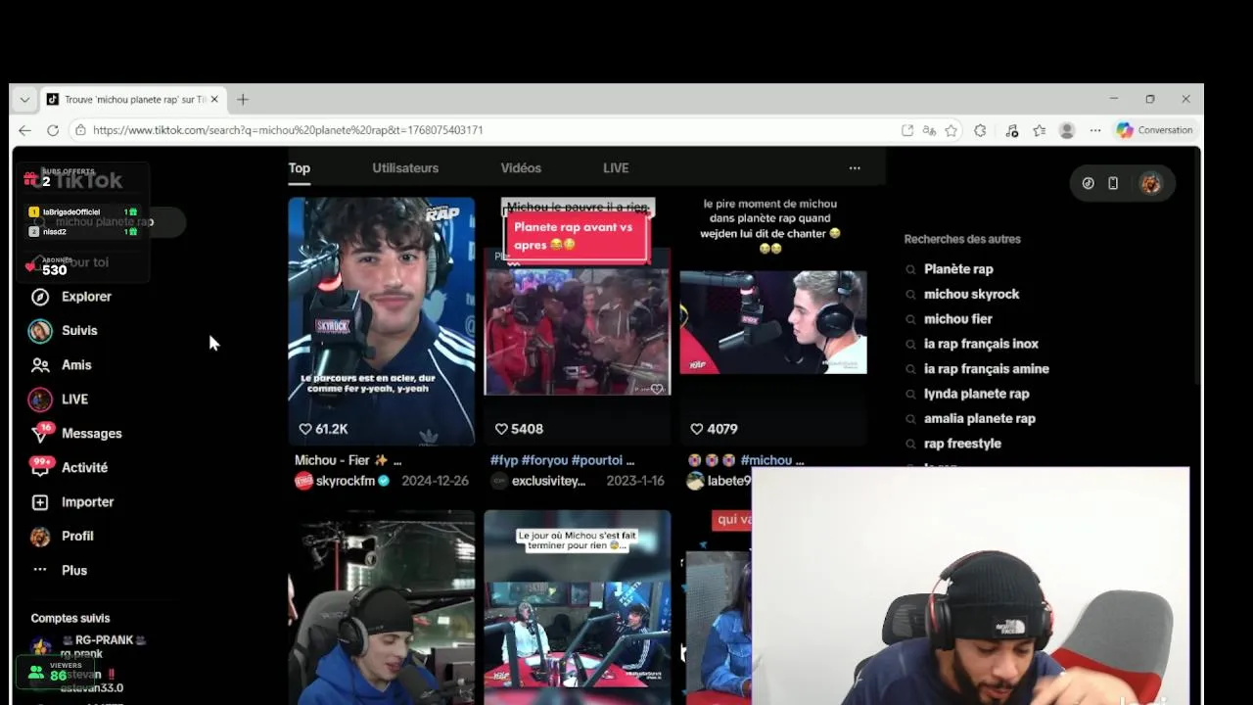Switch to the Utilisateurs tab
Screen dimensions: 1253x705
point(405,168)
